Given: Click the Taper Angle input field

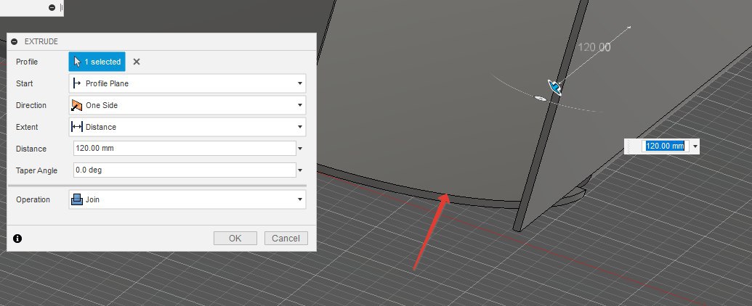Looking at the screenshot, I should [x=185, y=170].
